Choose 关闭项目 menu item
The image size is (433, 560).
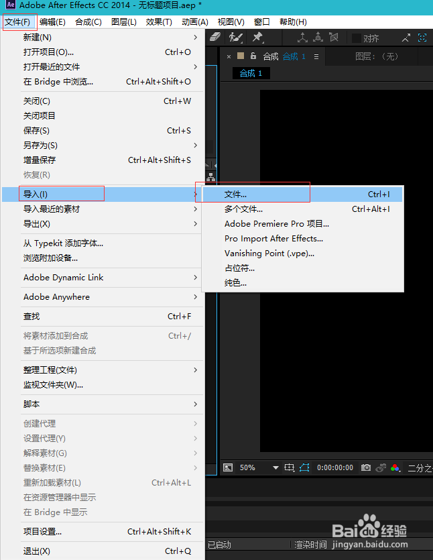[x=103, y=116]
